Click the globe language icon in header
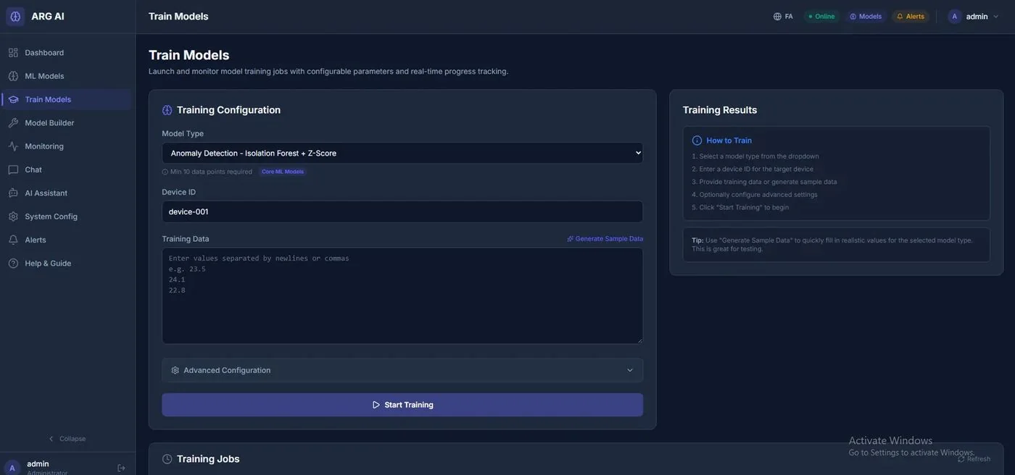 point(777,17)
